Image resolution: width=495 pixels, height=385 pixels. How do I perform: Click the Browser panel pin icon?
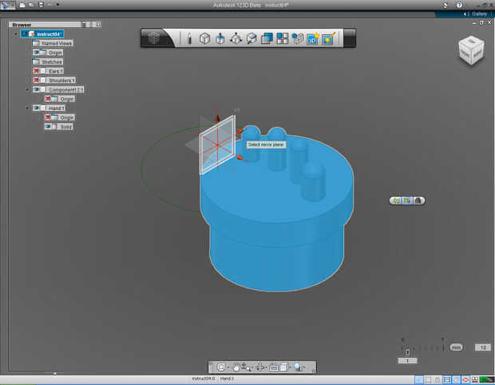84,24
